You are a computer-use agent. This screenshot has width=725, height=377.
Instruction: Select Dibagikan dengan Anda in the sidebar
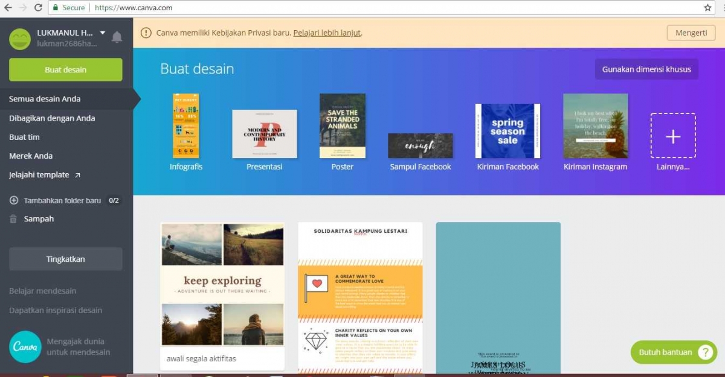[x=52, y=118]
